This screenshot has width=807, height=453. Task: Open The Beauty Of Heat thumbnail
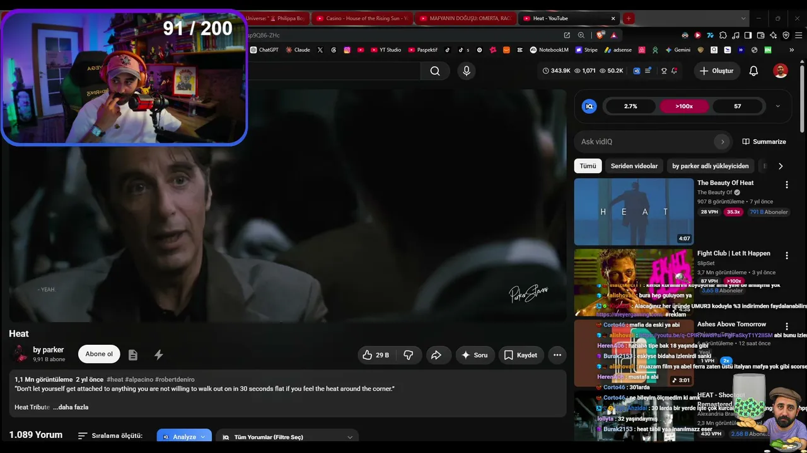tap(634, 211)
